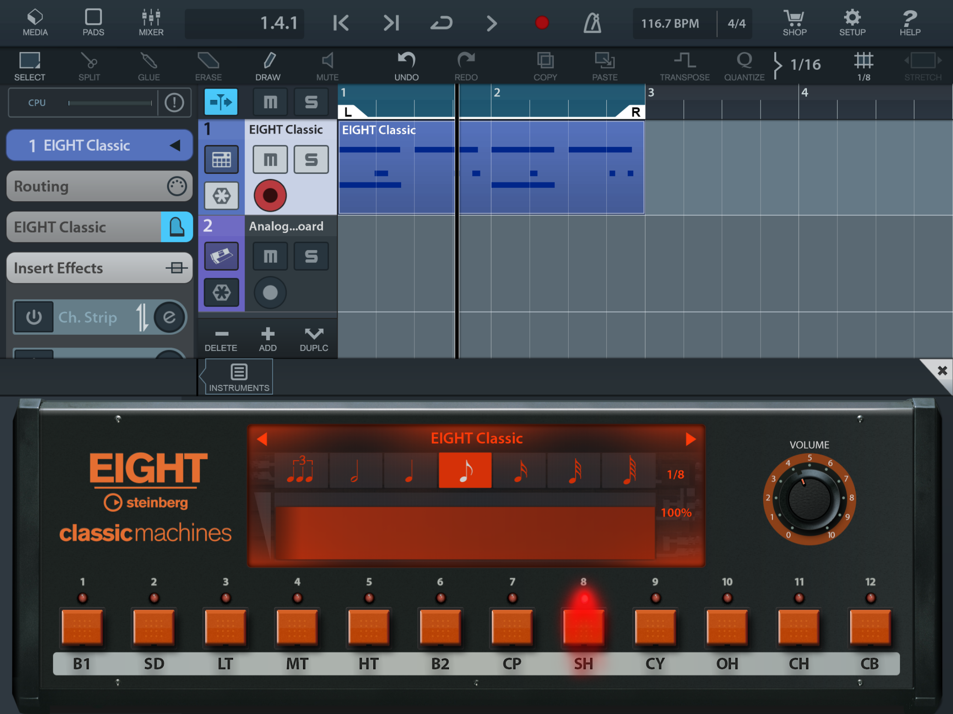Record-arm the EIGHT Classic track

tap(270, 195)
